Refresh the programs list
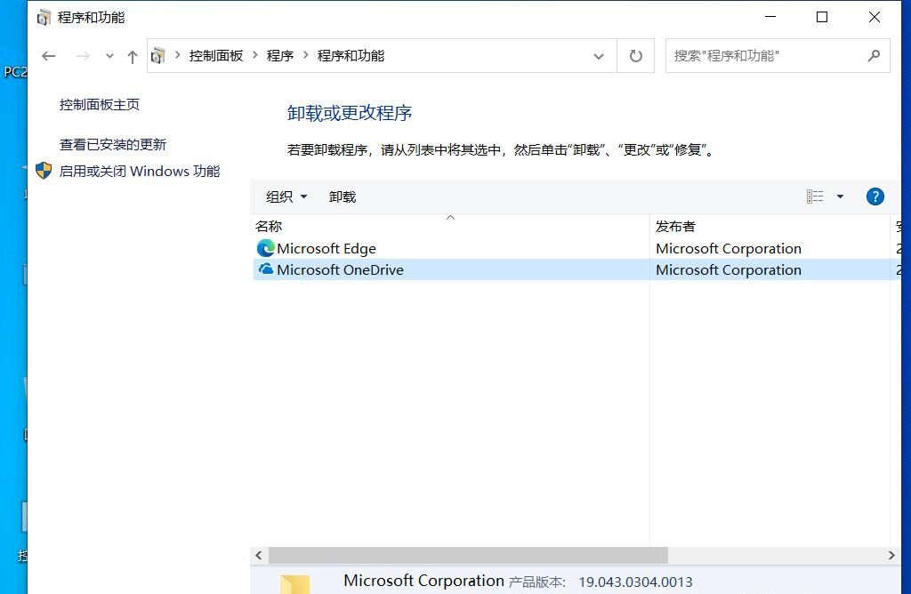911x594 pixels. (x=636, y=56)
